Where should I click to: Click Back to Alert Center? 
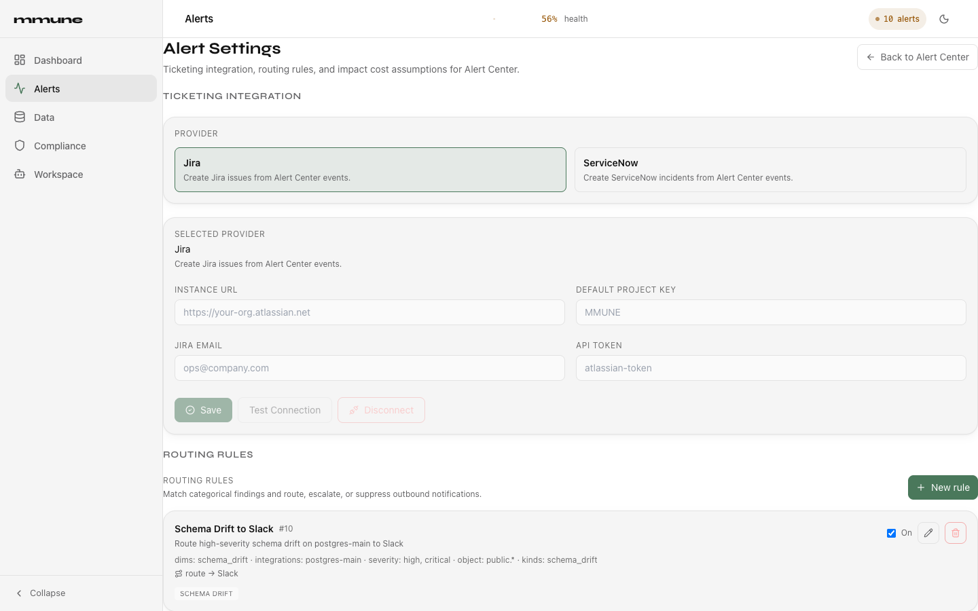click(x=918, y=57)
